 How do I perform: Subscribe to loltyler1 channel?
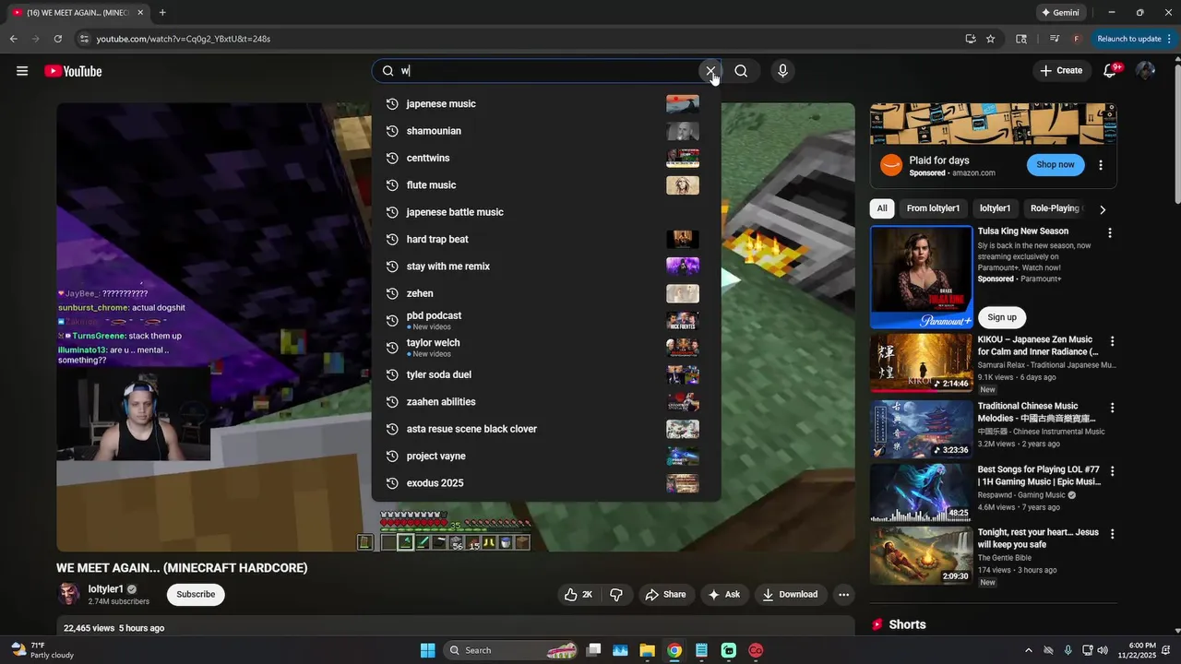pos(196,595)
